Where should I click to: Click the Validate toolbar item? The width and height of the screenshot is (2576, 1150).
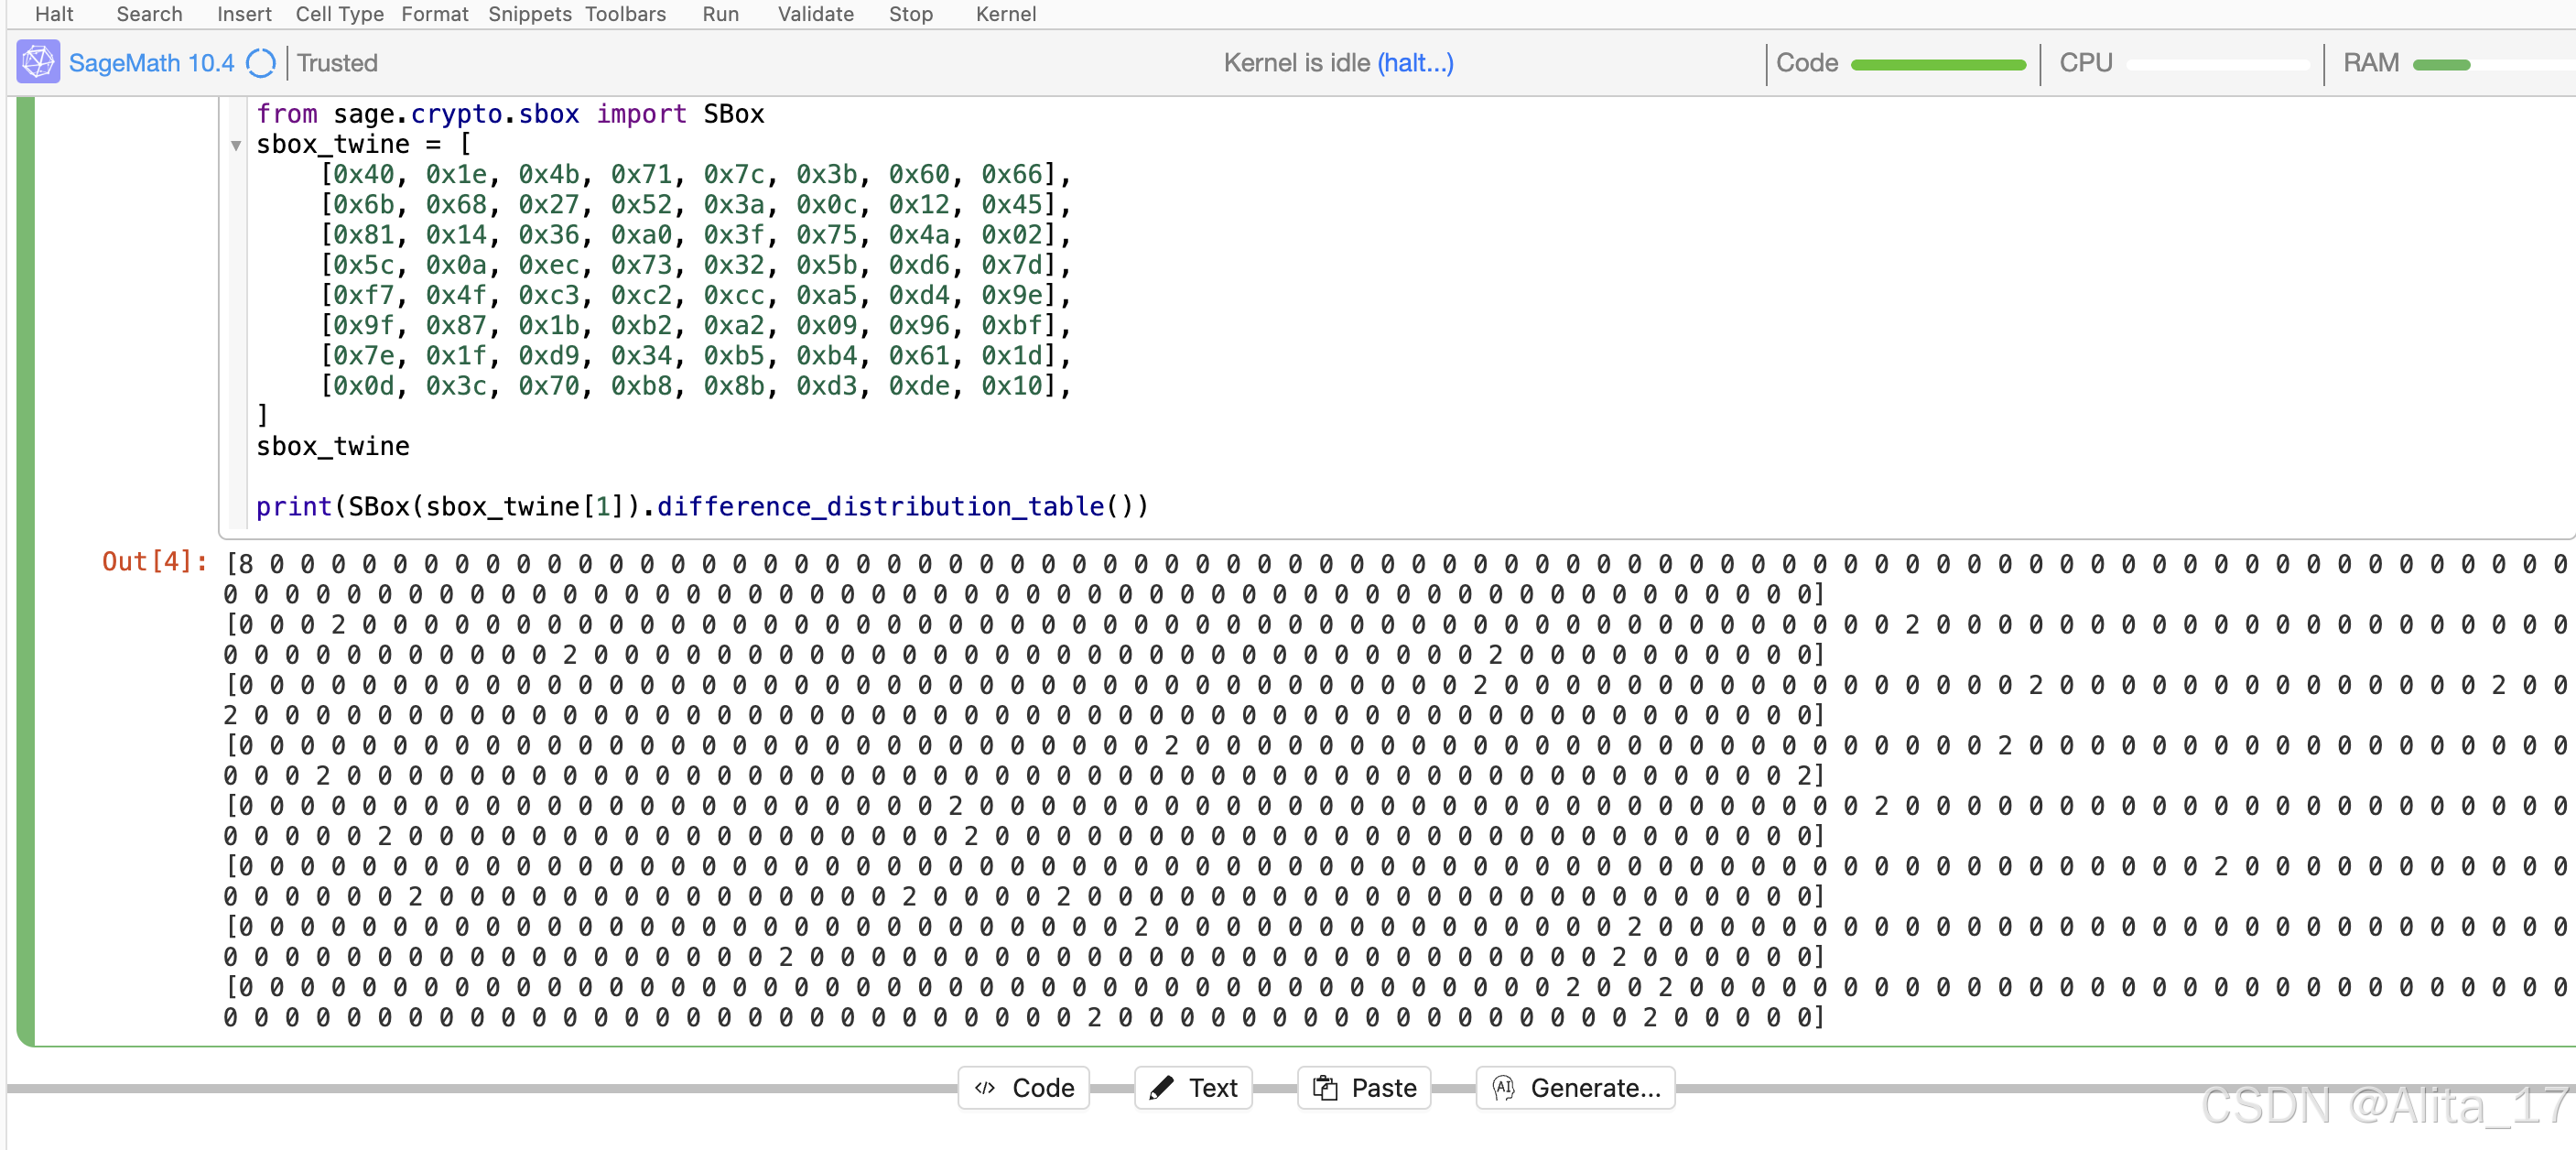(815, 14)
